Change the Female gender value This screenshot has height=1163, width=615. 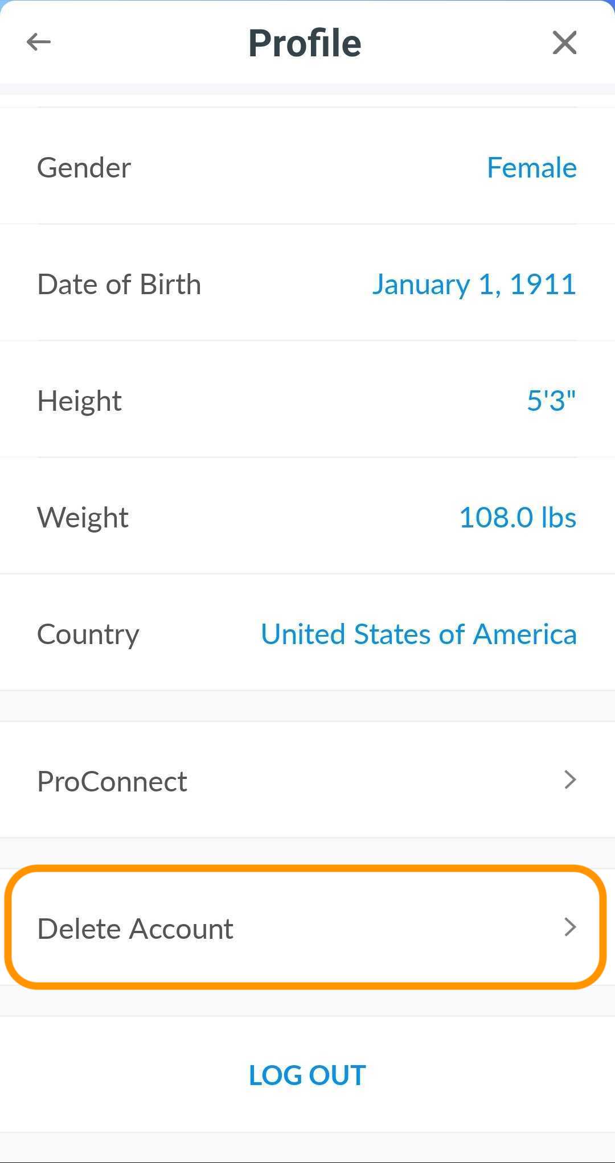[532, 168]
